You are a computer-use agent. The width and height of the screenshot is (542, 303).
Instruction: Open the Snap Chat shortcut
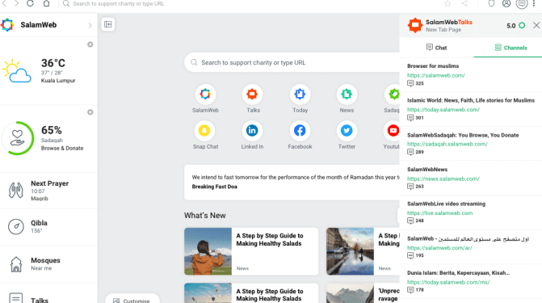[x=204, y=130]
